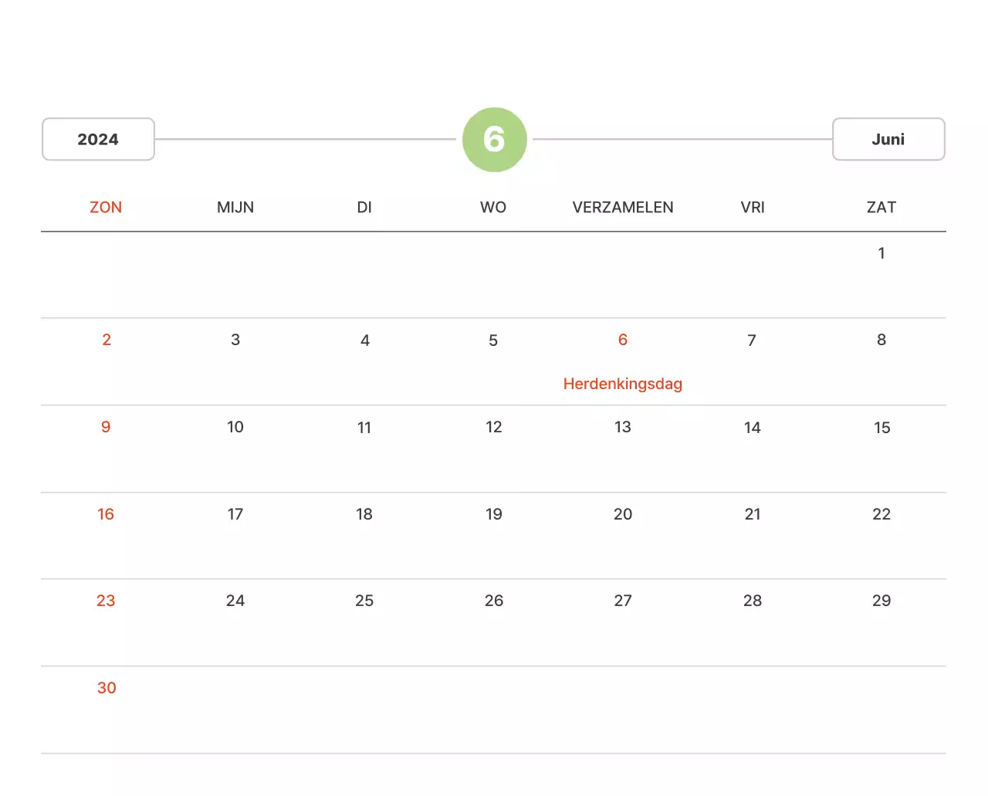Choose date 21 in the VRI column

point(752,514)
